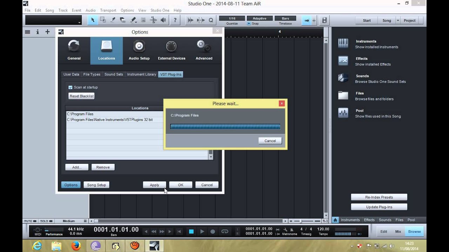Viewport: 449px width, 252px height.
Task: Toggle global SOLO button
Action: 46,221
